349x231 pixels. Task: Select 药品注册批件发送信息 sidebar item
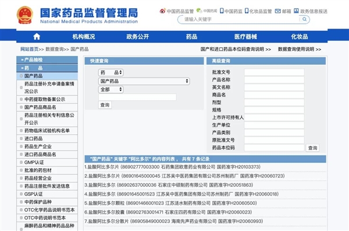(47, 186)
